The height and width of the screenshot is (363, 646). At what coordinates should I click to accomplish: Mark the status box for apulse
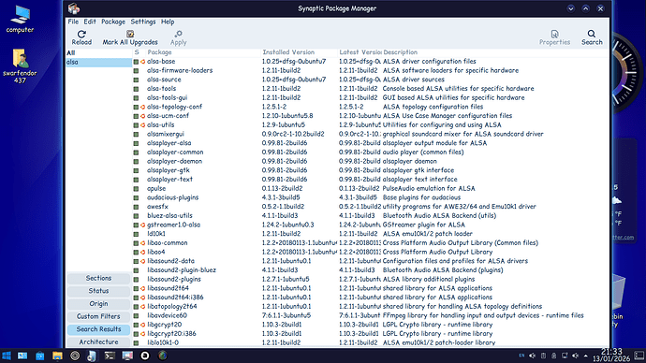(136, 188)
